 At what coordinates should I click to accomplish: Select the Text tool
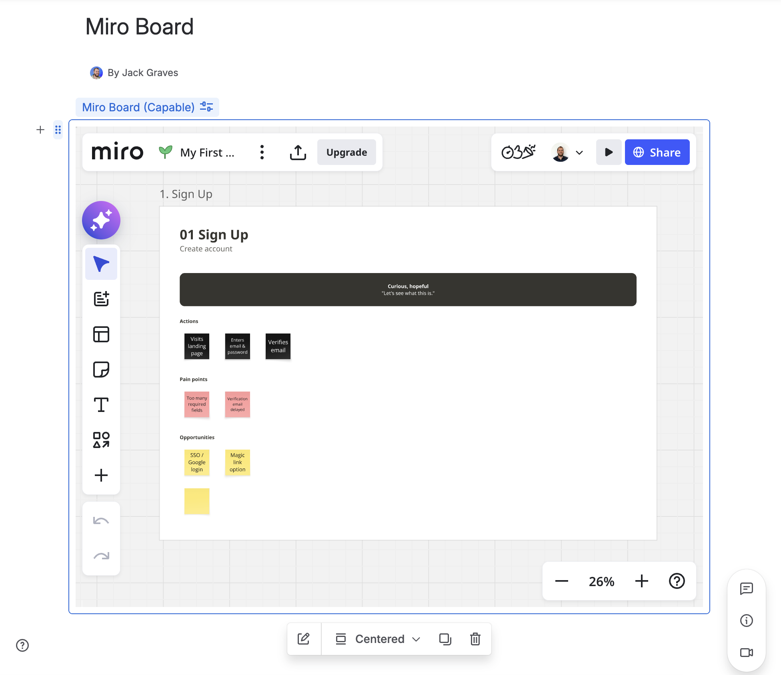tap(101, 405)
